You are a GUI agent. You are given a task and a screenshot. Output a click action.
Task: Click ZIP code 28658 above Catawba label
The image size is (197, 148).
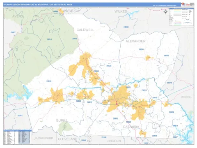tap(128, 122)
